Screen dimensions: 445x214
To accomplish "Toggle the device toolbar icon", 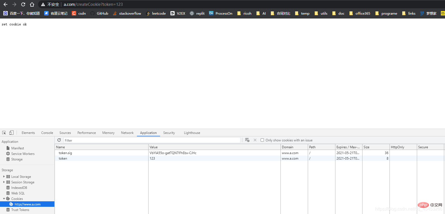I will pos(11,133).
